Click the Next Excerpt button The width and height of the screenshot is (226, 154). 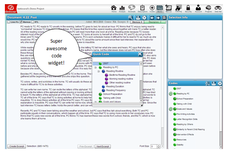point(103,146)
